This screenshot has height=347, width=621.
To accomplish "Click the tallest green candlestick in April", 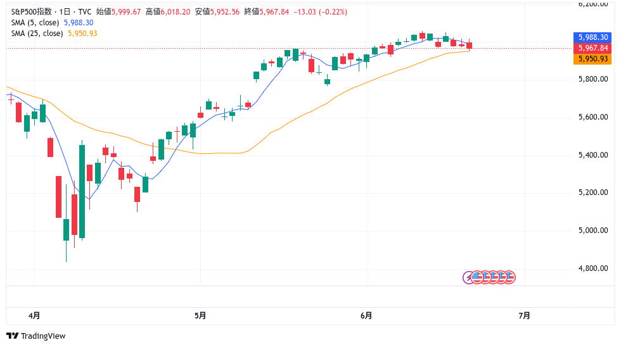I will click(x=82, y=191).
